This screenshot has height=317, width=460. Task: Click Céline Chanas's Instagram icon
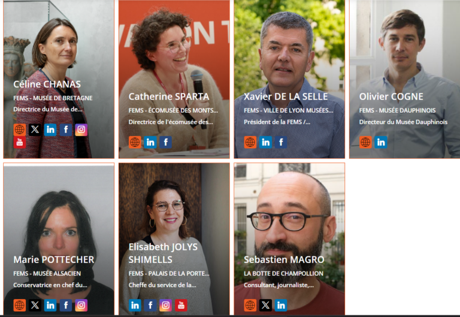coord(81,129)
